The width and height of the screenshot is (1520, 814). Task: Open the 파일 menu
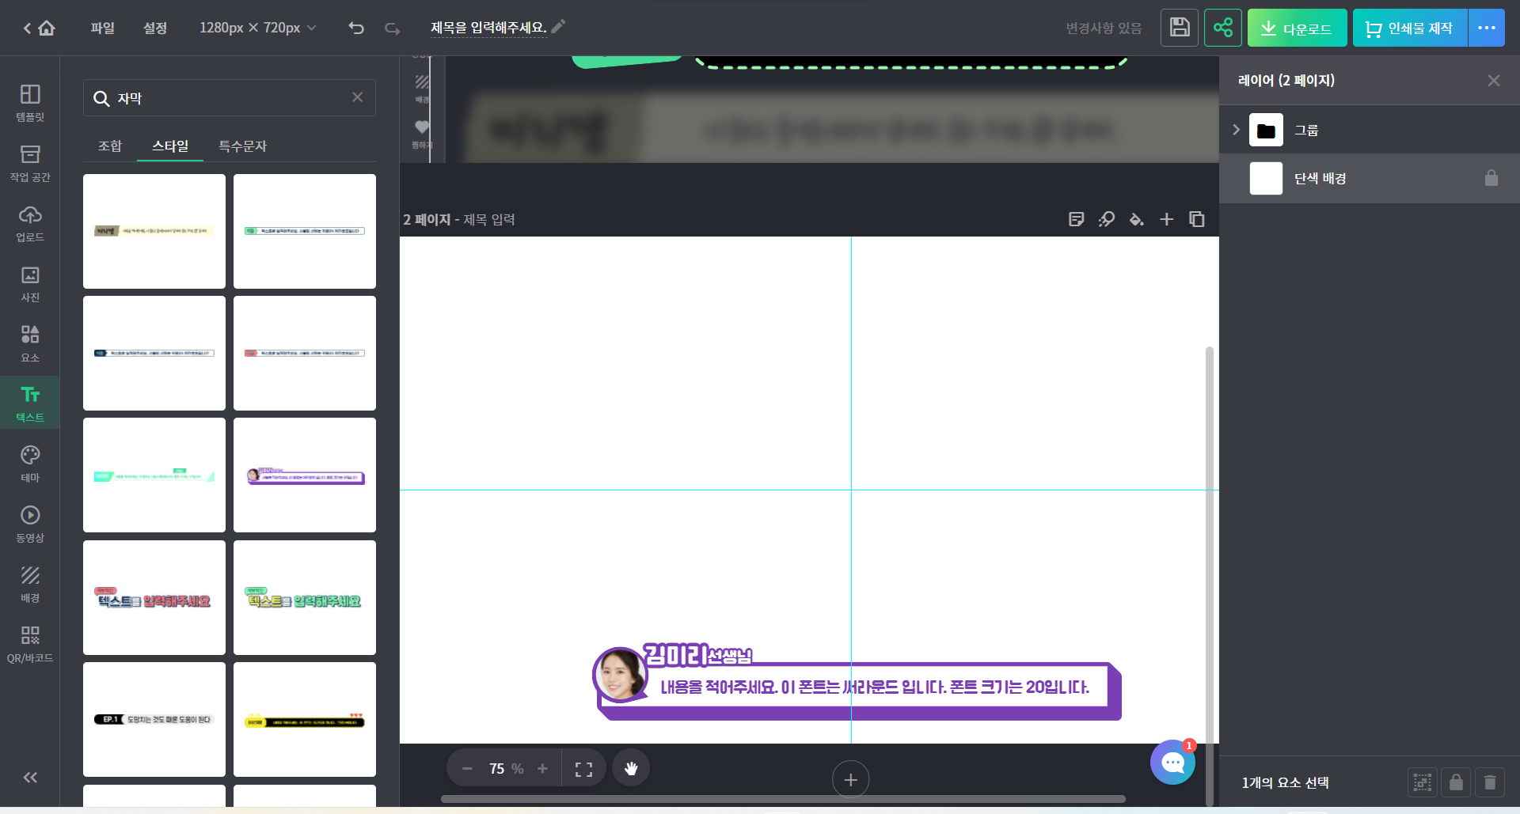(102, 28)
